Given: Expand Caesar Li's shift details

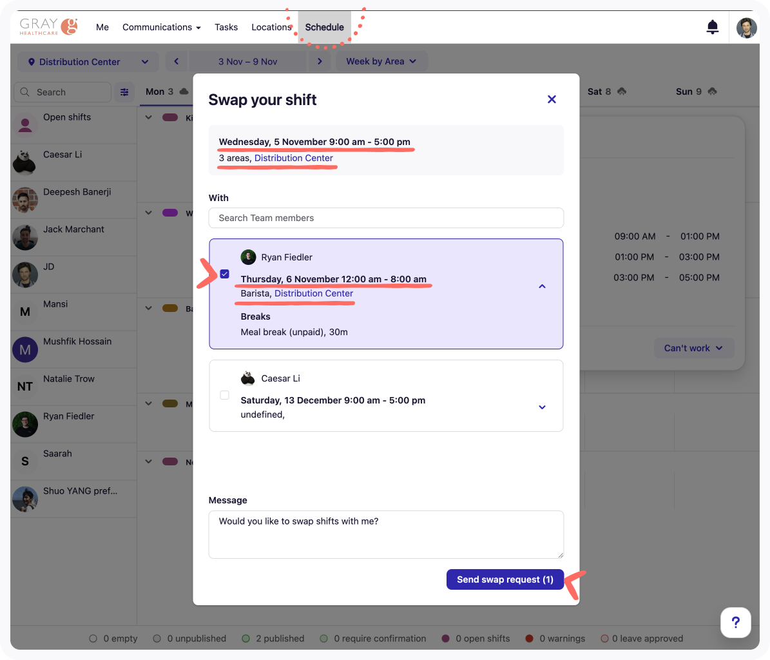Looking at the screenshot, I should tap(542, 407).
